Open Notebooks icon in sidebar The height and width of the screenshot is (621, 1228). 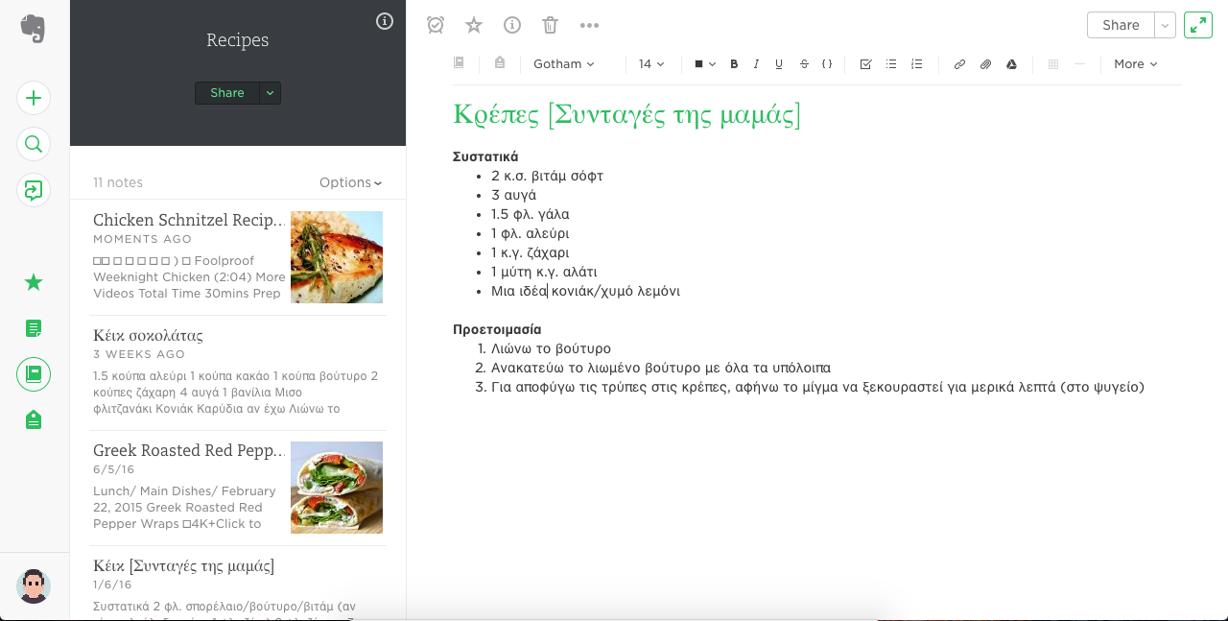34,373
